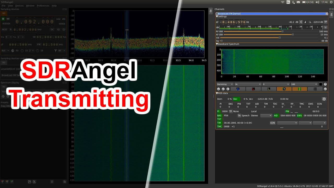
Task: Enable the blue current spectrum trace icon
Action: (238, 89)
